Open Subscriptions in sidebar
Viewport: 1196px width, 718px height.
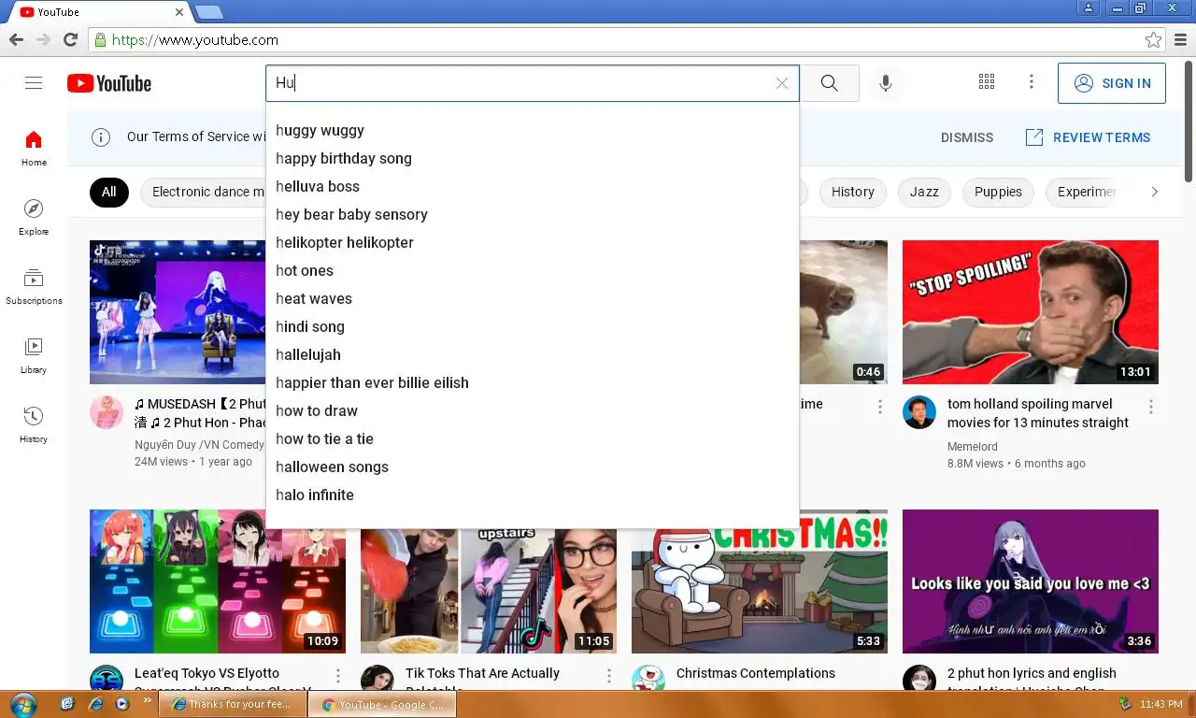click(34, 286)
